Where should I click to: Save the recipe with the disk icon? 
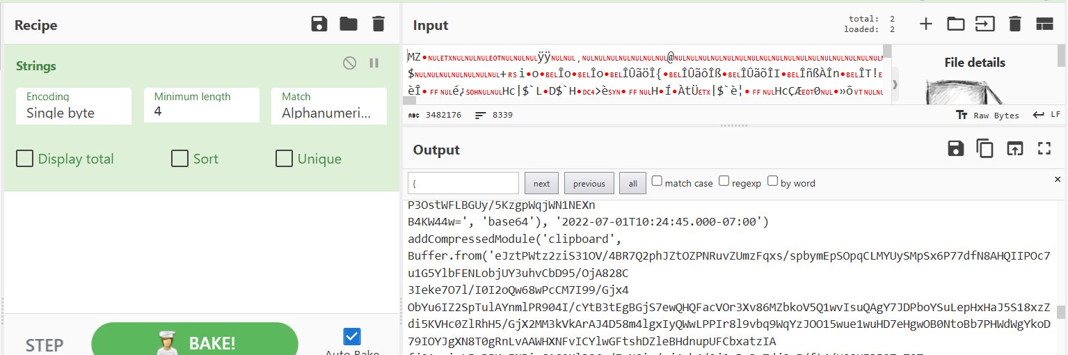[x=319, y=24]
